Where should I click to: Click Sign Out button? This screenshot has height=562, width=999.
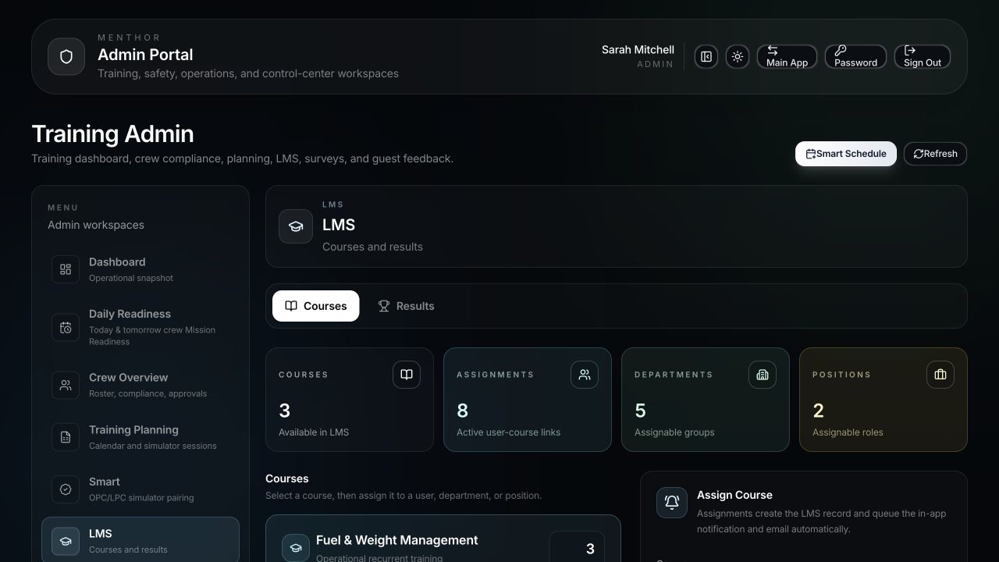922,57
